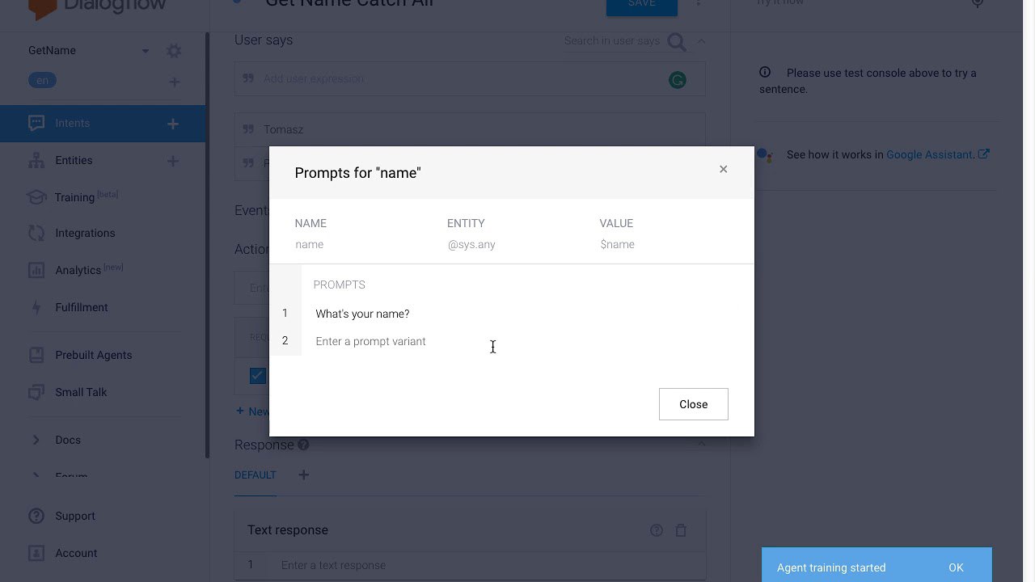
Task: Click the Integrations sidebar icon
Action: (36, 233)
